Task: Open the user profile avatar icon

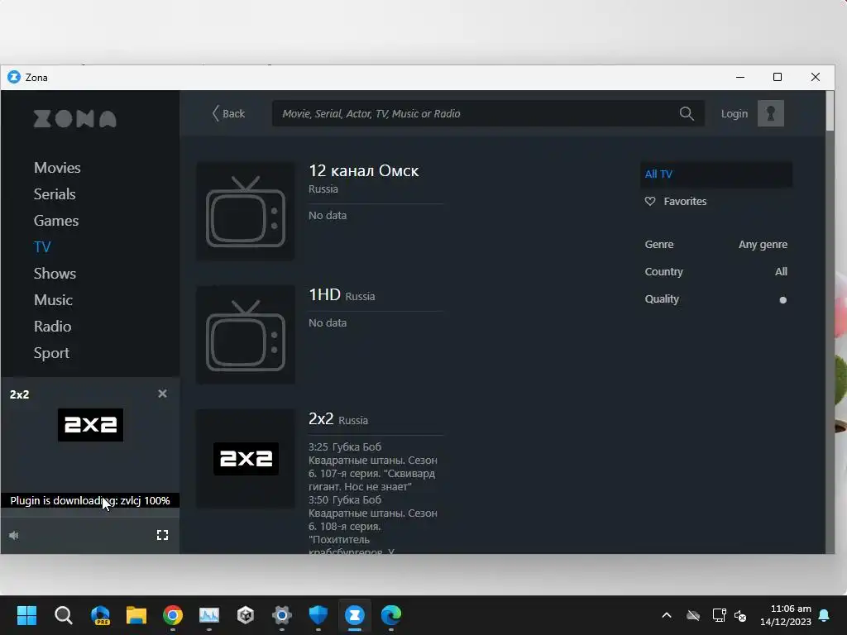Action: pyautogui.click(x=771, y=113)
